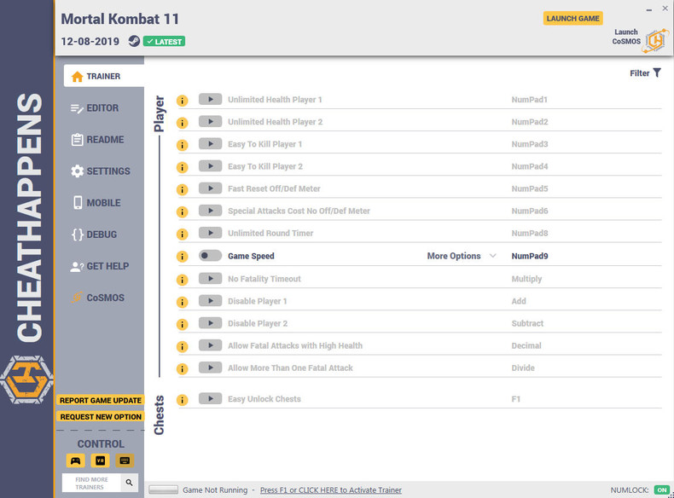Show info for Easy To Kill Player 1
This screenshot has height=498, width=674.
click(183, 145)
